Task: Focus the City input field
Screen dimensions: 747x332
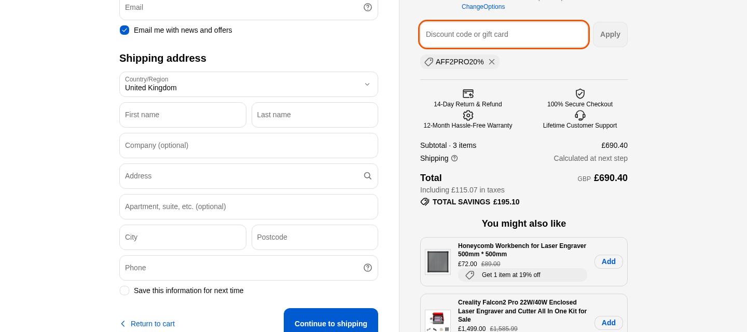Action: coord(183,237)
